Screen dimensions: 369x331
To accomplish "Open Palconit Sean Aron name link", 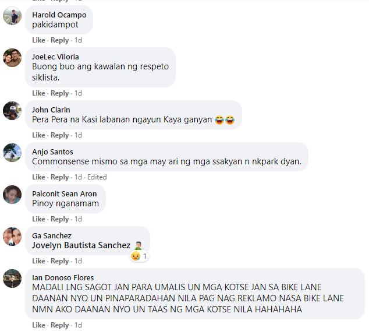I will (65, 194).
